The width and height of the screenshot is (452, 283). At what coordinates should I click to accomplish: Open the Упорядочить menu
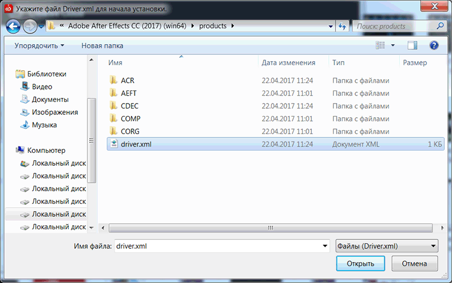tap(39, 46)
